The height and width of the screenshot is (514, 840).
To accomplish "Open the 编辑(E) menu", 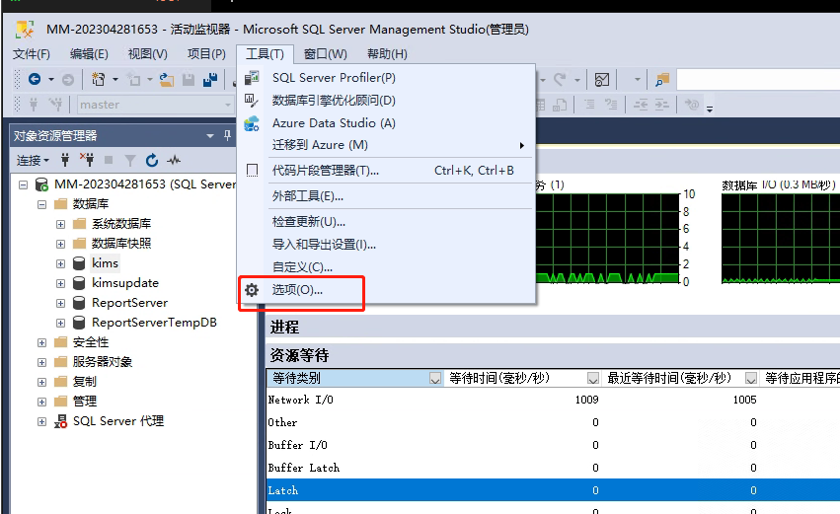I will click(89, 54).
